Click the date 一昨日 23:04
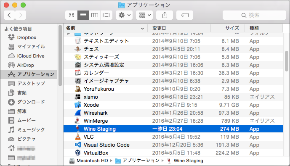 168,129
